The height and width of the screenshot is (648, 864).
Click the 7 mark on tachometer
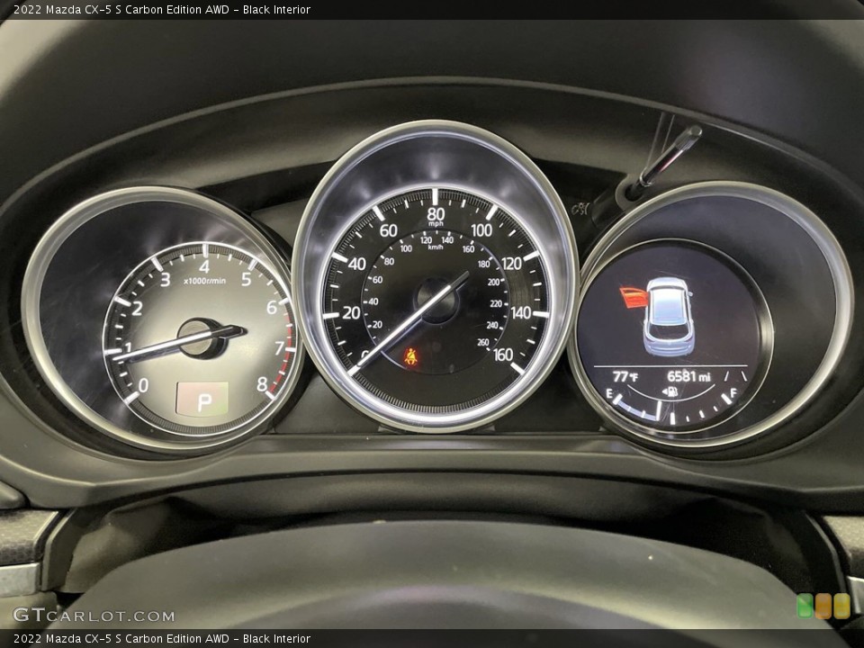click(279, 347)
